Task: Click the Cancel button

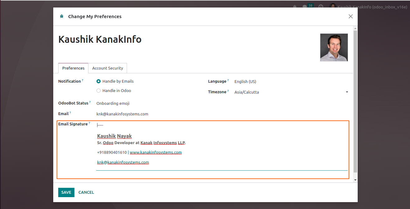Action: 86,192
